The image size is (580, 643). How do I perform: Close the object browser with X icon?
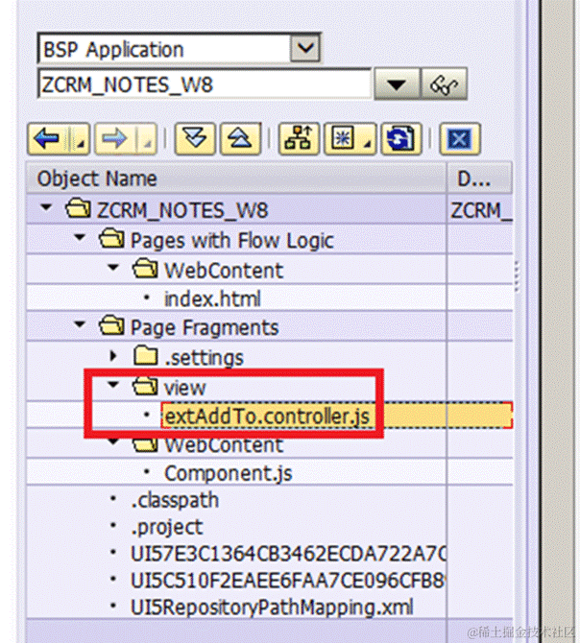point(459,139)
